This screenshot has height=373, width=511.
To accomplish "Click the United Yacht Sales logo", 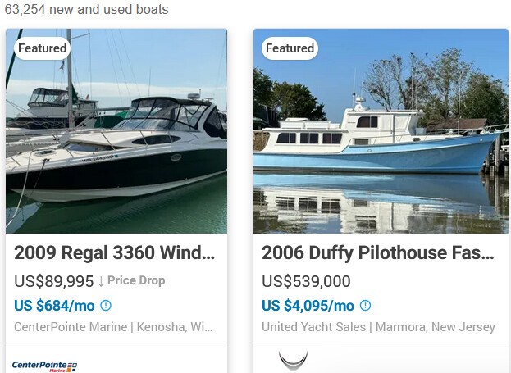I will point(293,360).
